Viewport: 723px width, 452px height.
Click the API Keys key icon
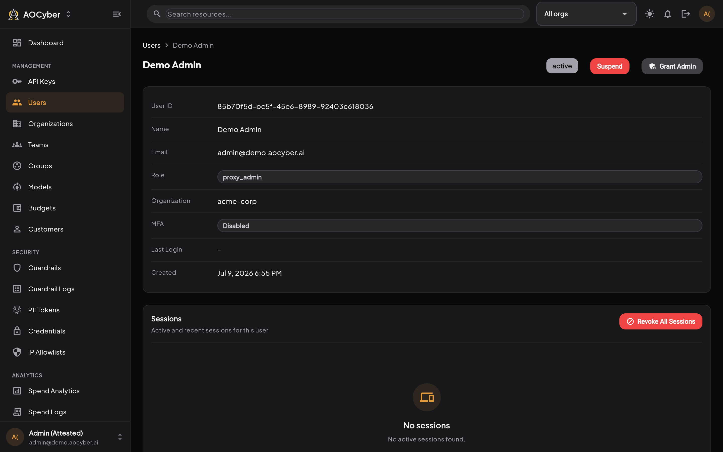point(17,81)
